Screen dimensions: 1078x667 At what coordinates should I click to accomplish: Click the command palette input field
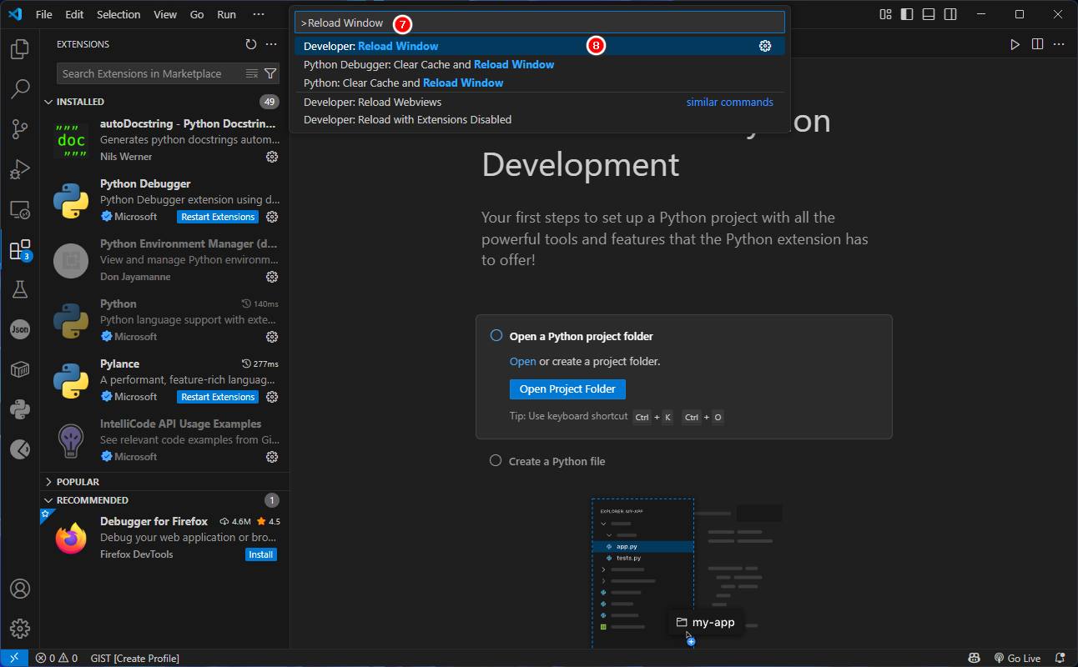540,23
